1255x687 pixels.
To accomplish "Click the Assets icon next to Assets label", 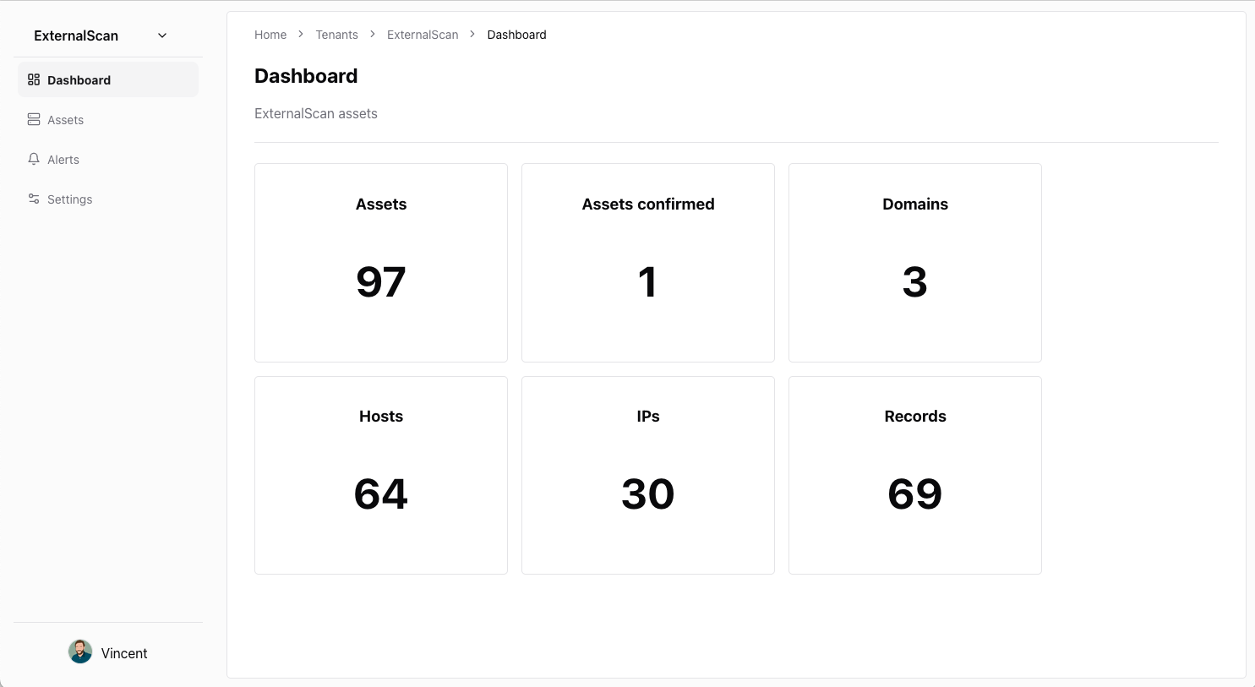I will click(x=34, y=119).
